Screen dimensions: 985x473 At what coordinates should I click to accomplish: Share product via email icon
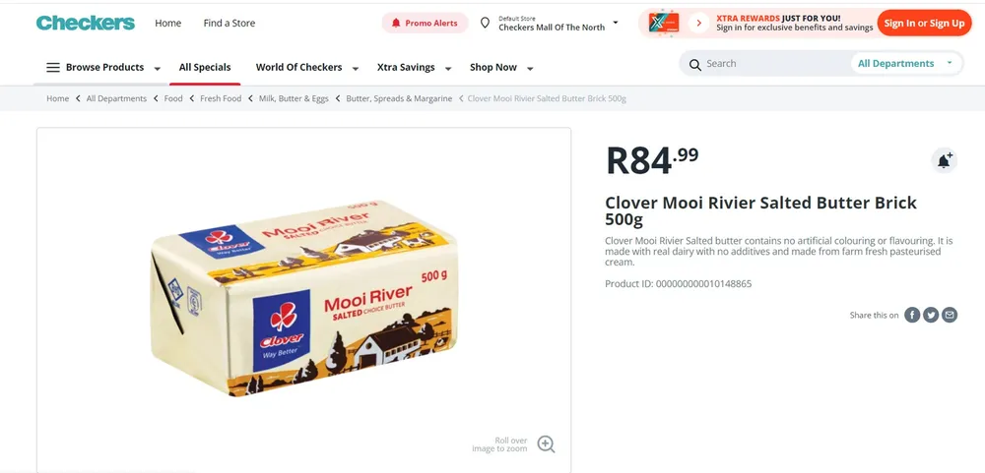point(950,315)
